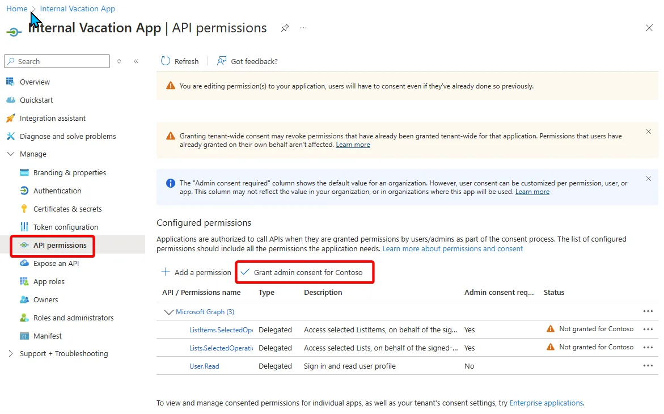The height and width of the screenshot is (414, 664).
Task: Click the Admin consent req... column header
Action: (499, 293)
